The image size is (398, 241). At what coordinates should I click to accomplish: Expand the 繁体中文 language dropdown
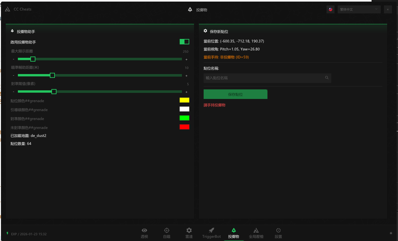pos(359,10)
